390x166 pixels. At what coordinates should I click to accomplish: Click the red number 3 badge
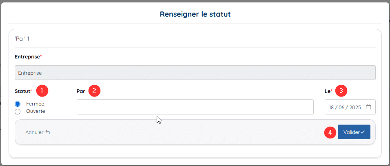point(341,91)
